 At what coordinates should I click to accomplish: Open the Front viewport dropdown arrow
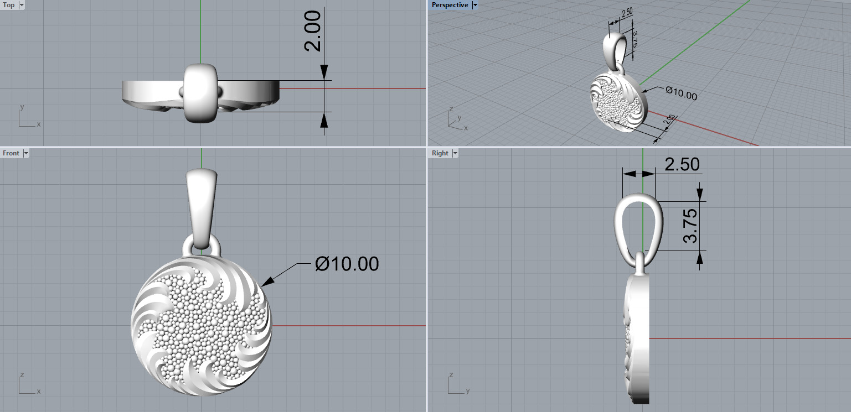[x=25, y=153]
